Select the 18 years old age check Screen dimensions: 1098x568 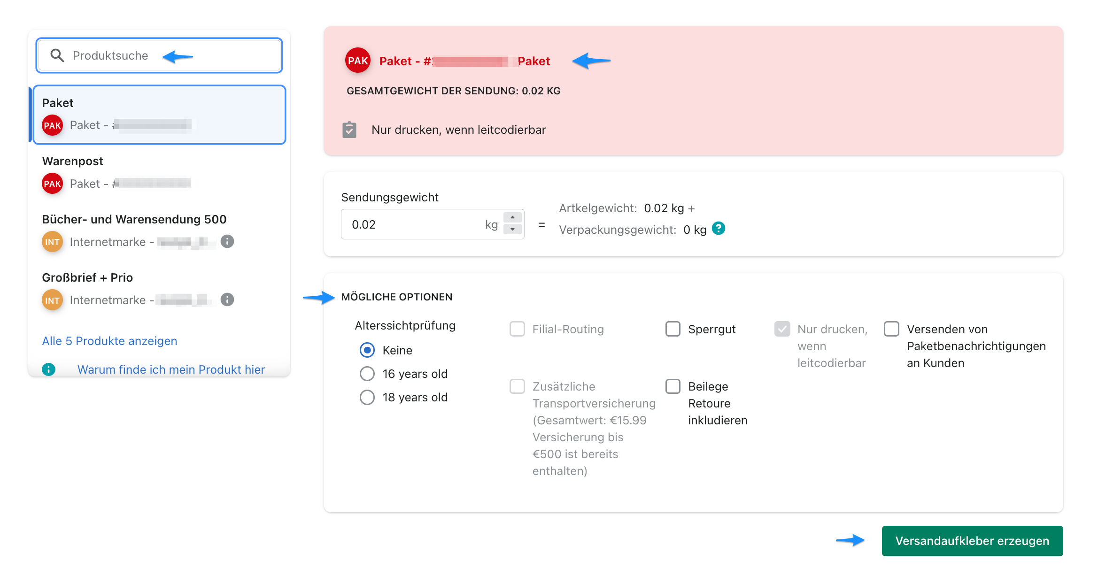pos(367,397)
